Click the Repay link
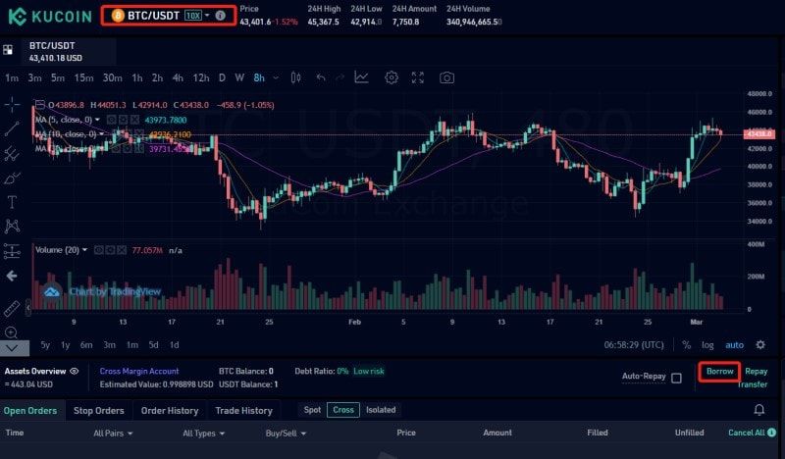 pos(756,372)
